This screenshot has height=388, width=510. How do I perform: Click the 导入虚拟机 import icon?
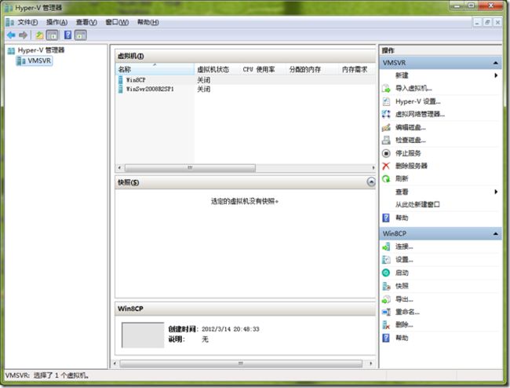[x=386, y=88]
